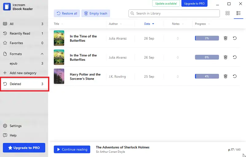Click the 0% progress bar
Screen dimensions: 246x157
click(207, 57)
